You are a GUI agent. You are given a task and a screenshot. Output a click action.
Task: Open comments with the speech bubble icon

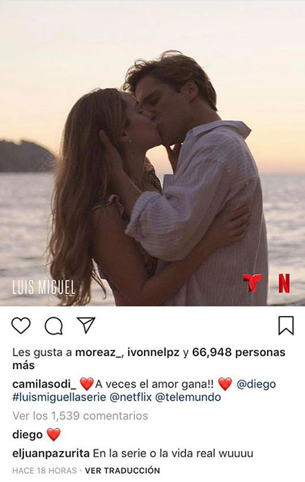click(54, 326)
